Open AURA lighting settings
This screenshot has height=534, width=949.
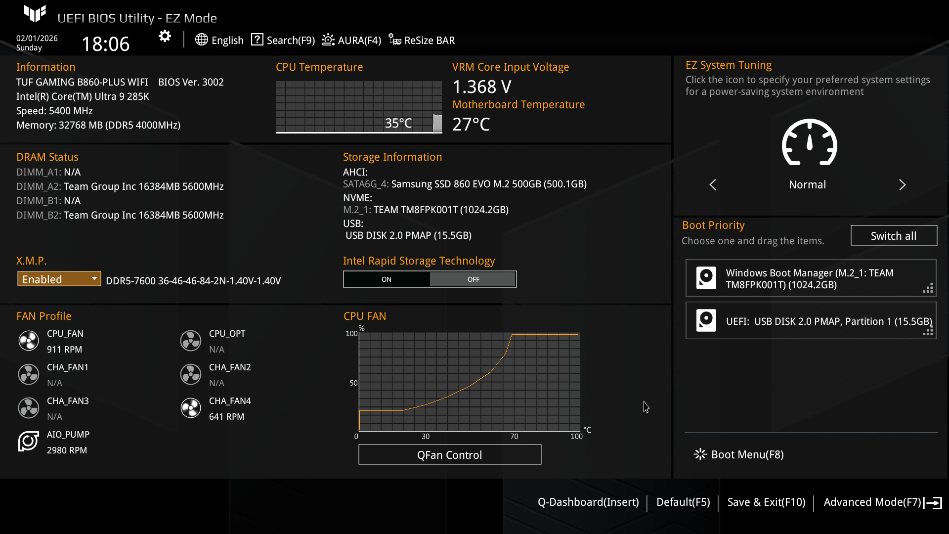click(x=351, y=40)
